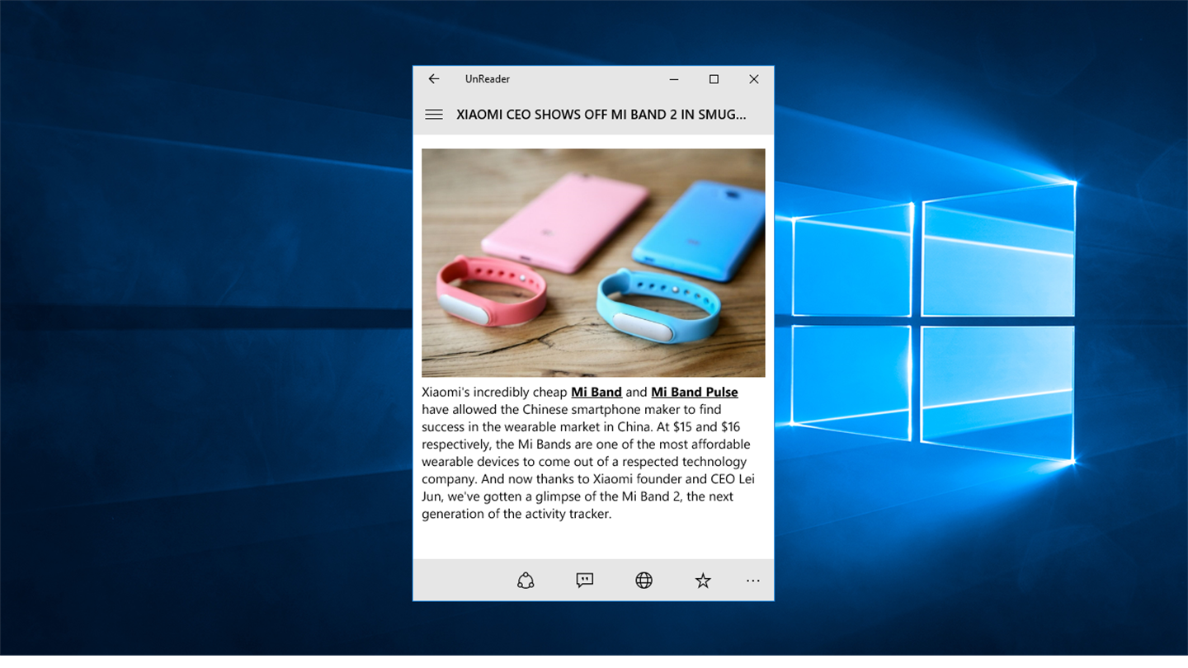This screenshot has width=1188, height=668.
Task: Go back using the title bar arrow
Action: coord(434,79)
